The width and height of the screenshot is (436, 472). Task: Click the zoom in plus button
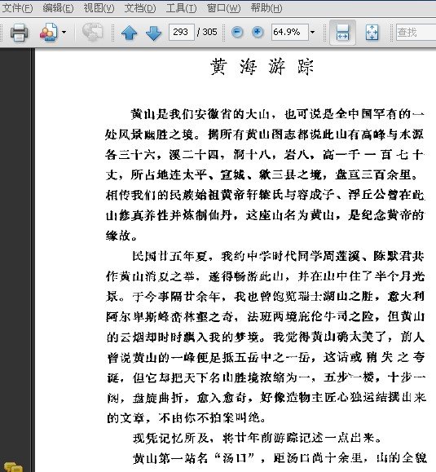[258, 32]
